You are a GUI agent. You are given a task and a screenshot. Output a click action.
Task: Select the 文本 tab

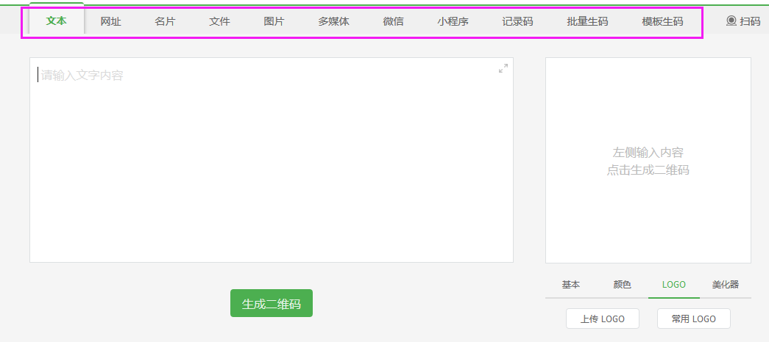point(57,21)
